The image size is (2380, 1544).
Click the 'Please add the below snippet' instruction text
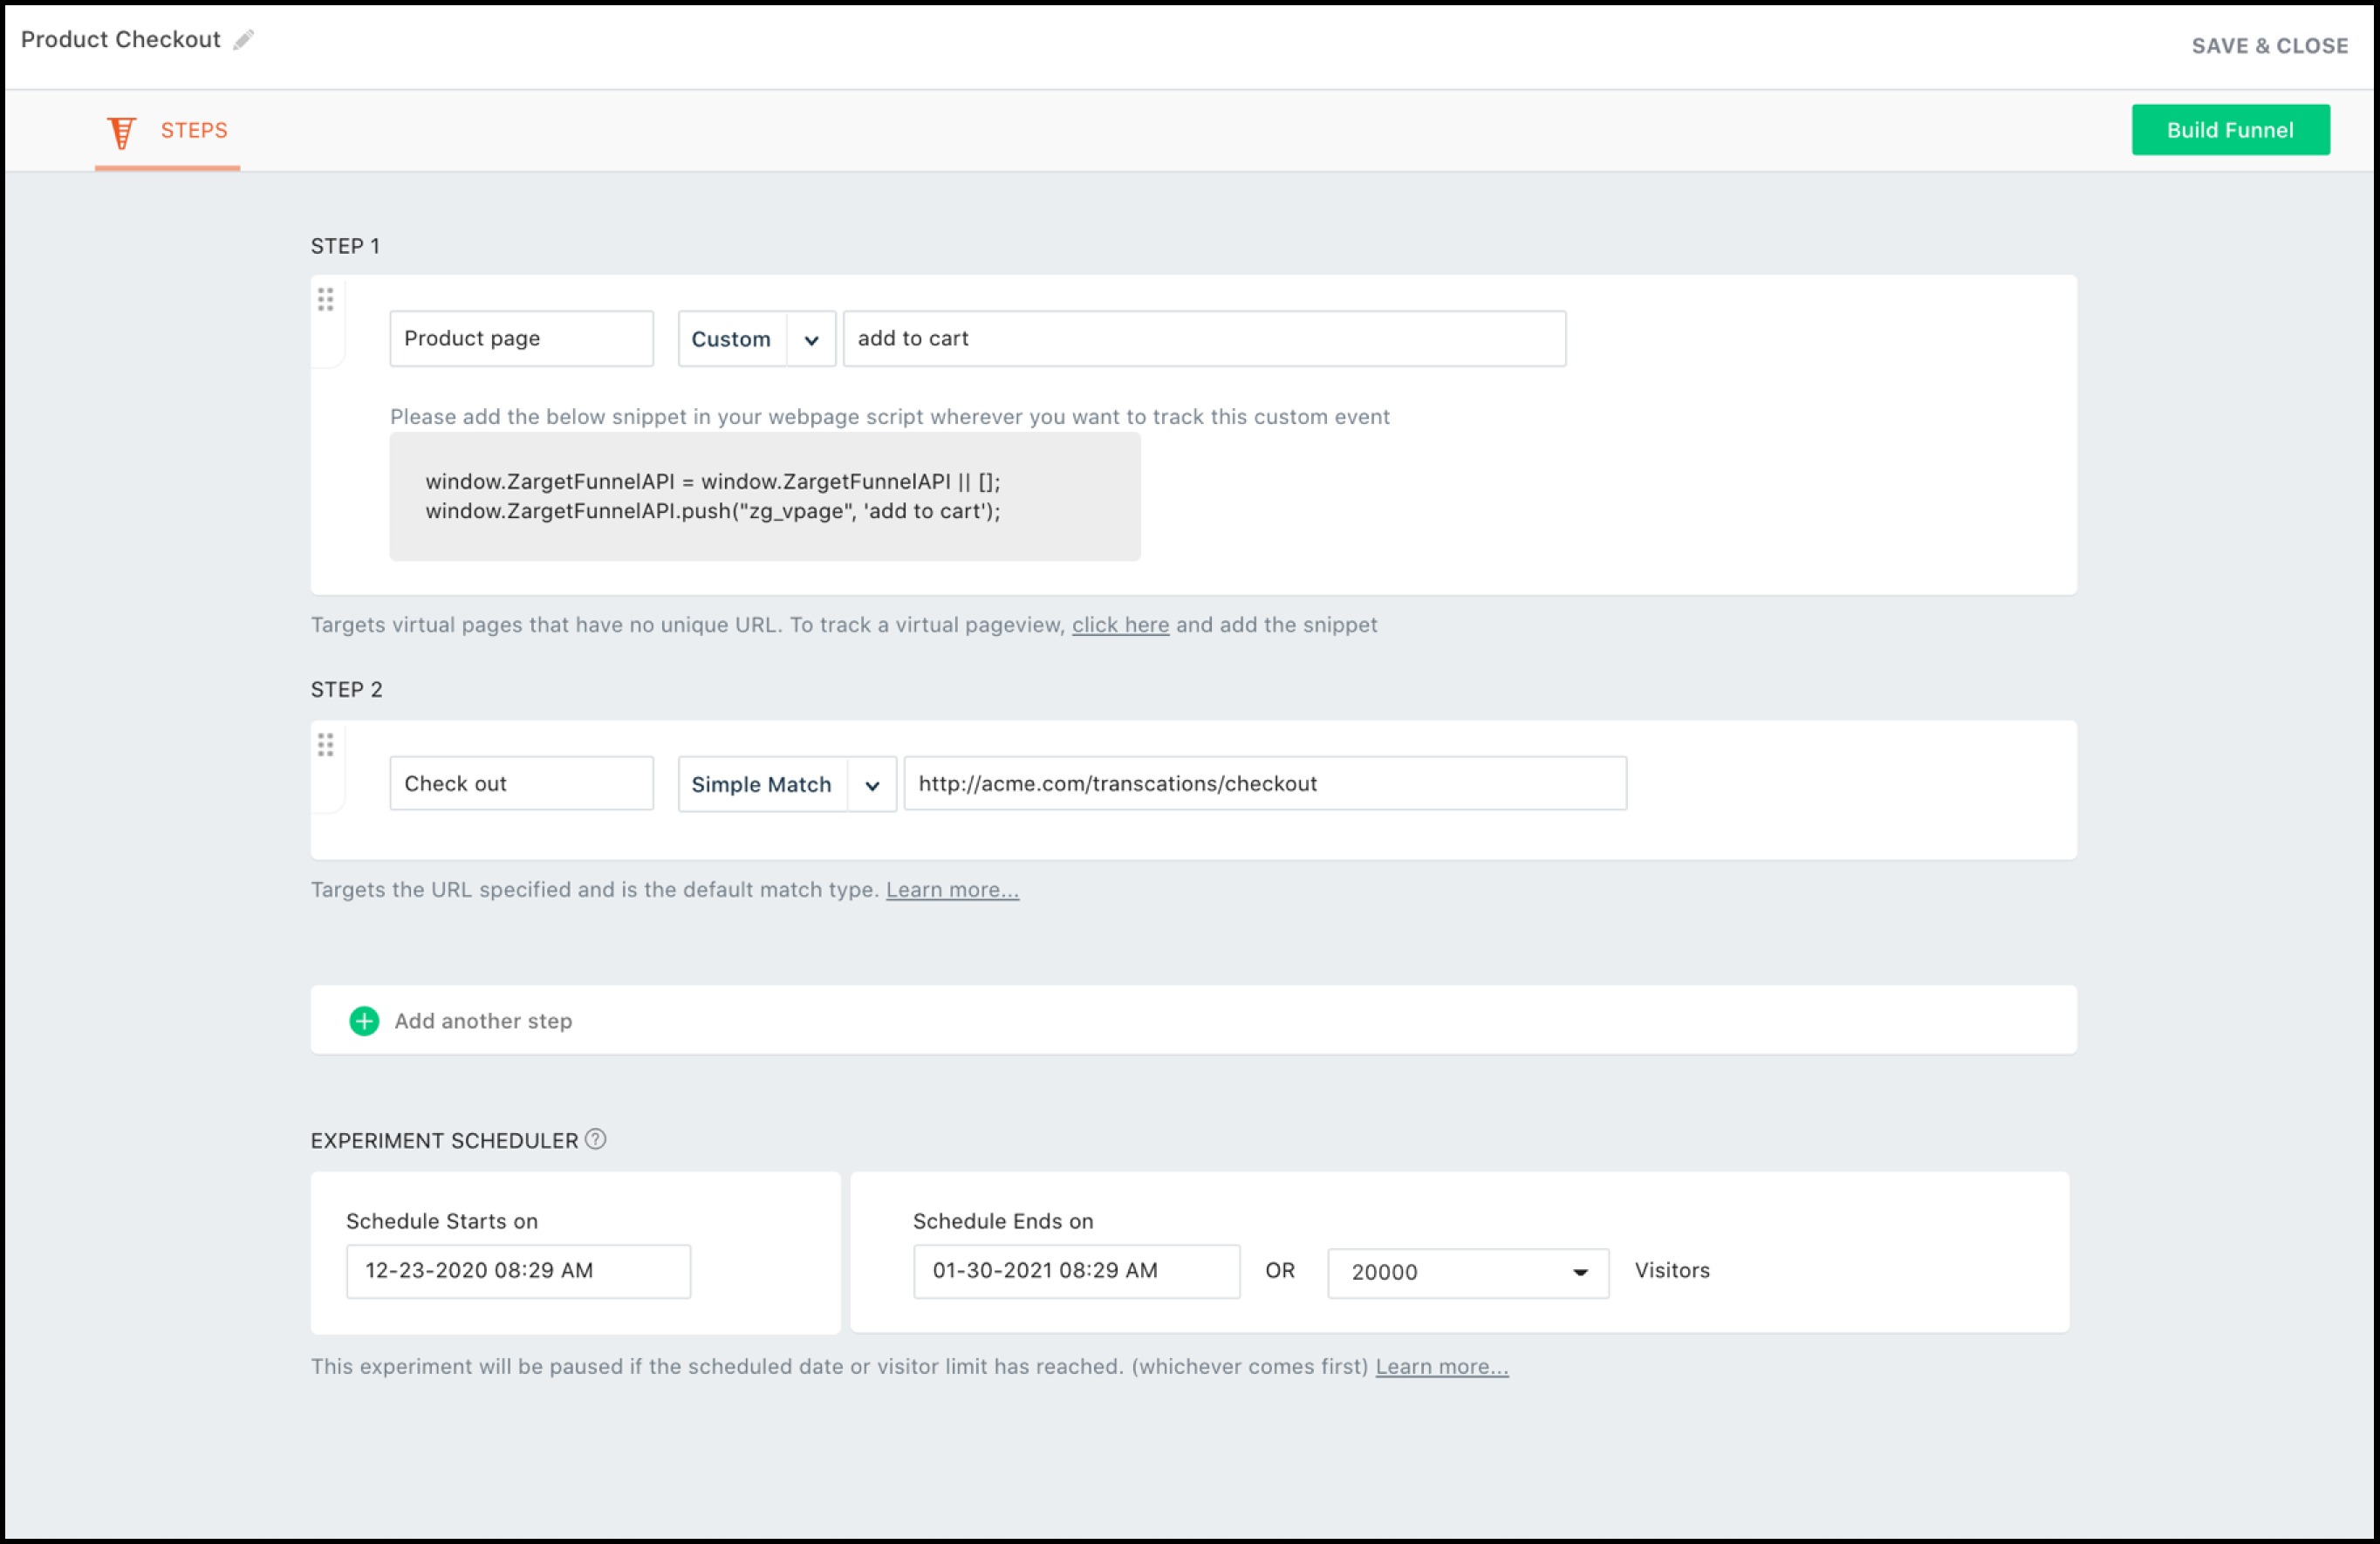pos(890,417)
